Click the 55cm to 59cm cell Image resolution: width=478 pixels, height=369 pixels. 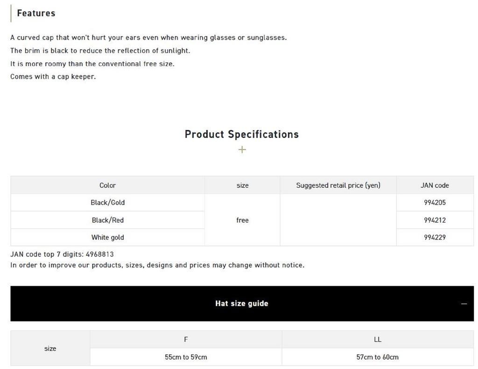[x=186, y=357]
